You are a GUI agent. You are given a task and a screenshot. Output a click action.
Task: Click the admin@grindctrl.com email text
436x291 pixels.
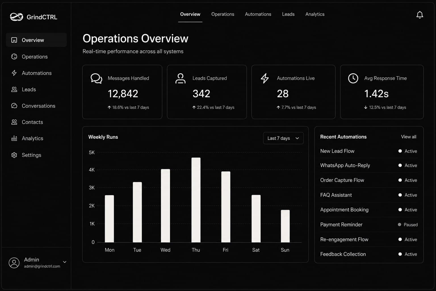[x=42, y=266]
